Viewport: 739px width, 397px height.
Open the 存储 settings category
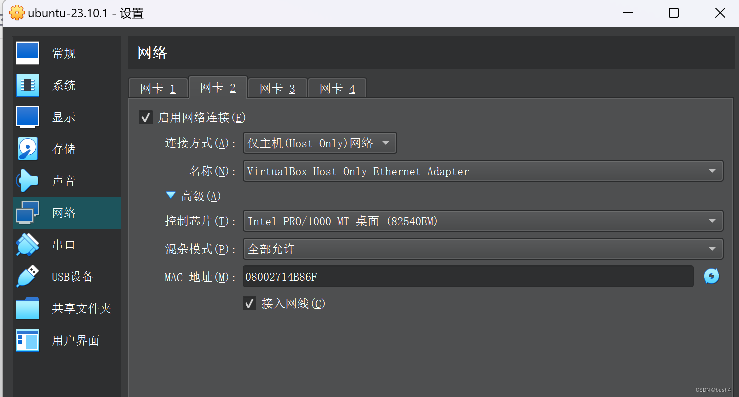point(67,149)
